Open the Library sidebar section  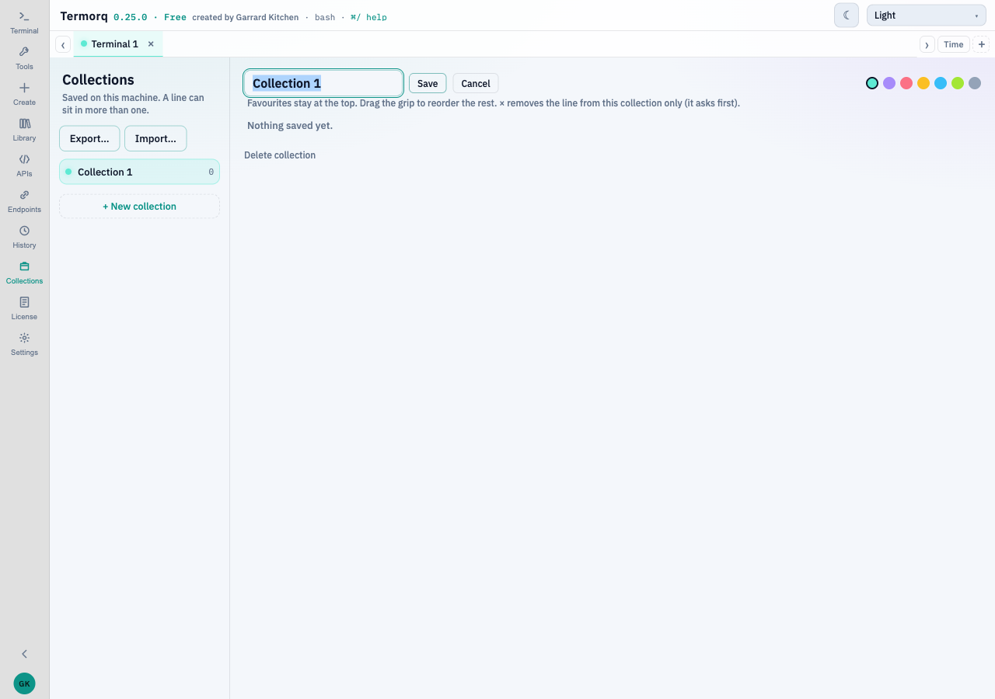tap(24, 130)
